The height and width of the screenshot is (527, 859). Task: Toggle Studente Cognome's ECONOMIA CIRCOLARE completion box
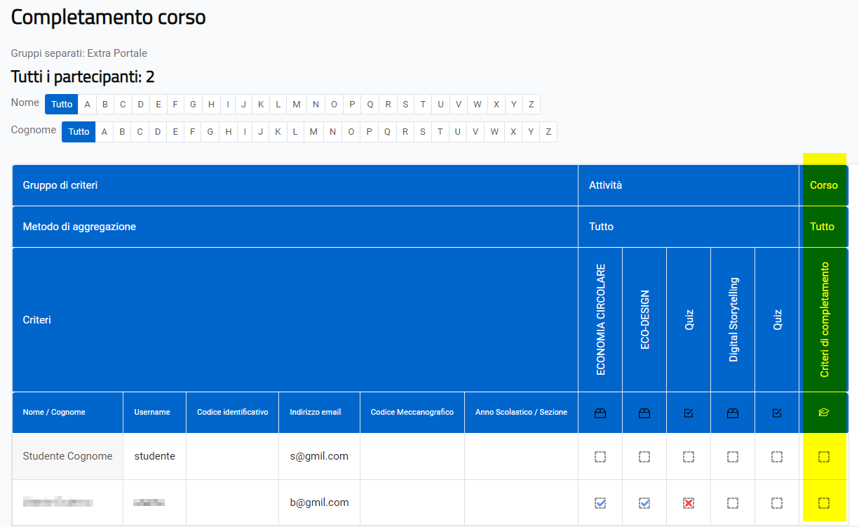[600, 457]
